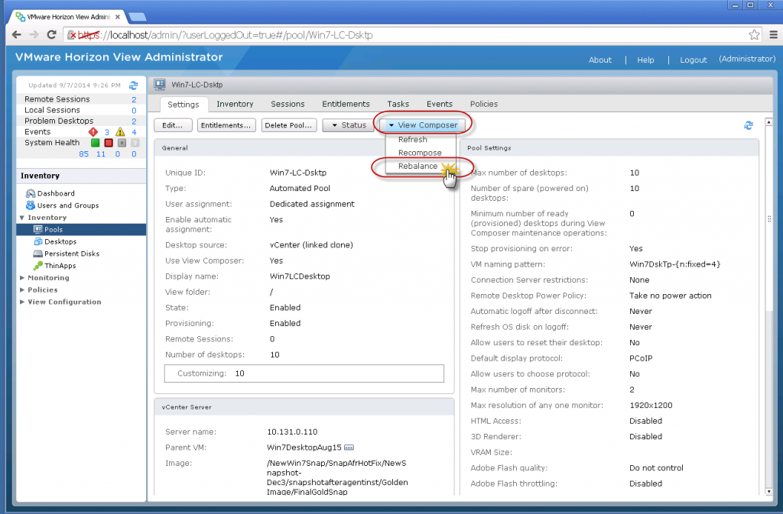Reload the page with the refresh icon
This screenshot has height=514, width=783.
click(51, 34)
